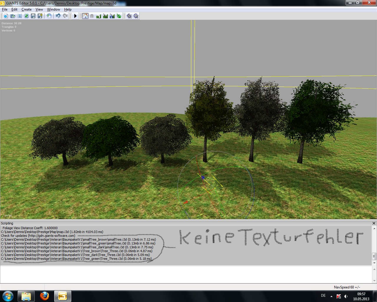377x302 pixels.
Task: Click the blue arrow of the transform gizmo
Action: pos(203,177)
